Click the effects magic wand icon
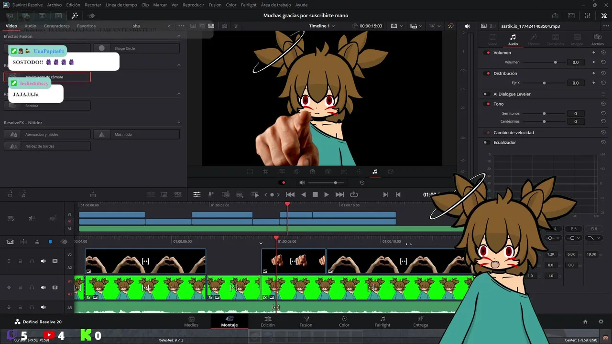The image size is (612, 344). [75, 16]
